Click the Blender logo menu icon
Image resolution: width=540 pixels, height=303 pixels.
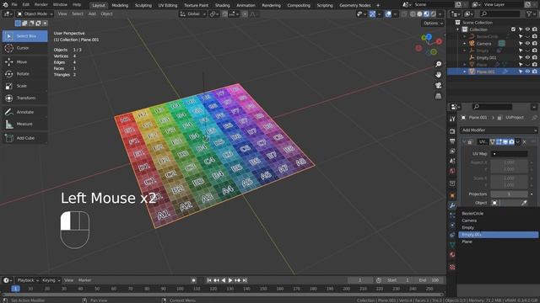5,5
